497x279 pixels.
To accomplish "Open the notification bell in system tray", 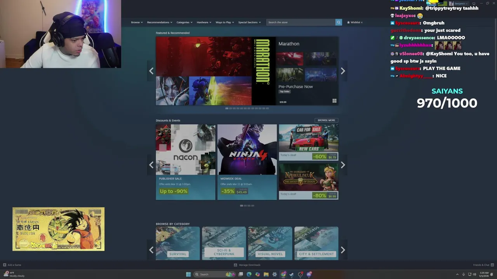I will coord(492,274).
